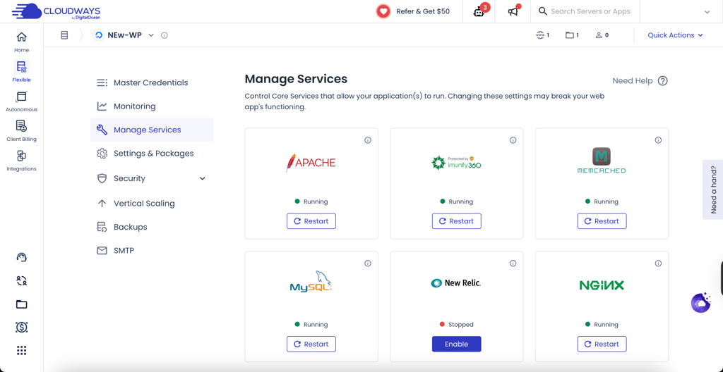Click the New Relic logo
Screen dimensions: 723x372
point(456,283)
